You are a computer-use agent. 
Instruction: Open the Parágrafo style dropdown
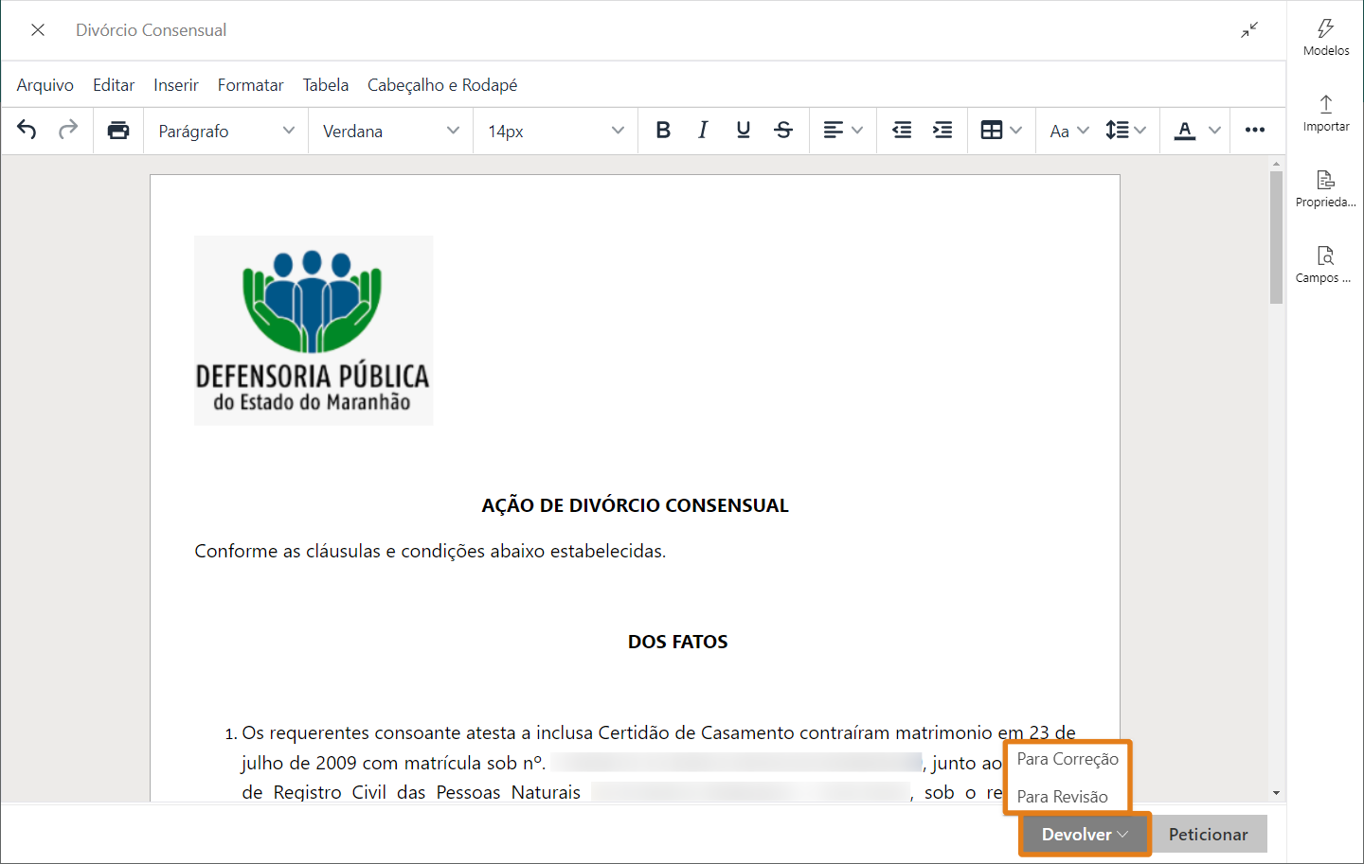226,131
